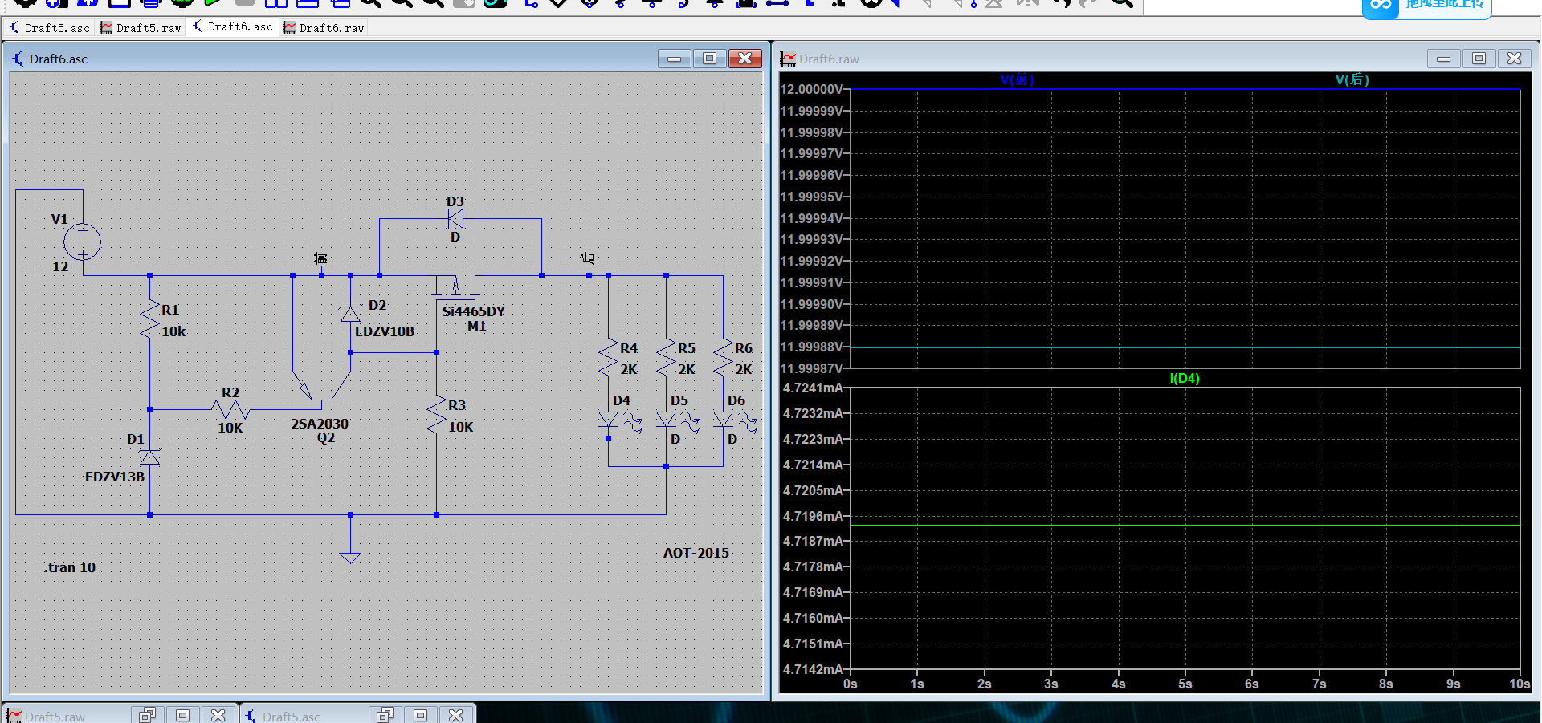
Task: Switch to the Draft5.asc tab
Action: coord(50,28)
